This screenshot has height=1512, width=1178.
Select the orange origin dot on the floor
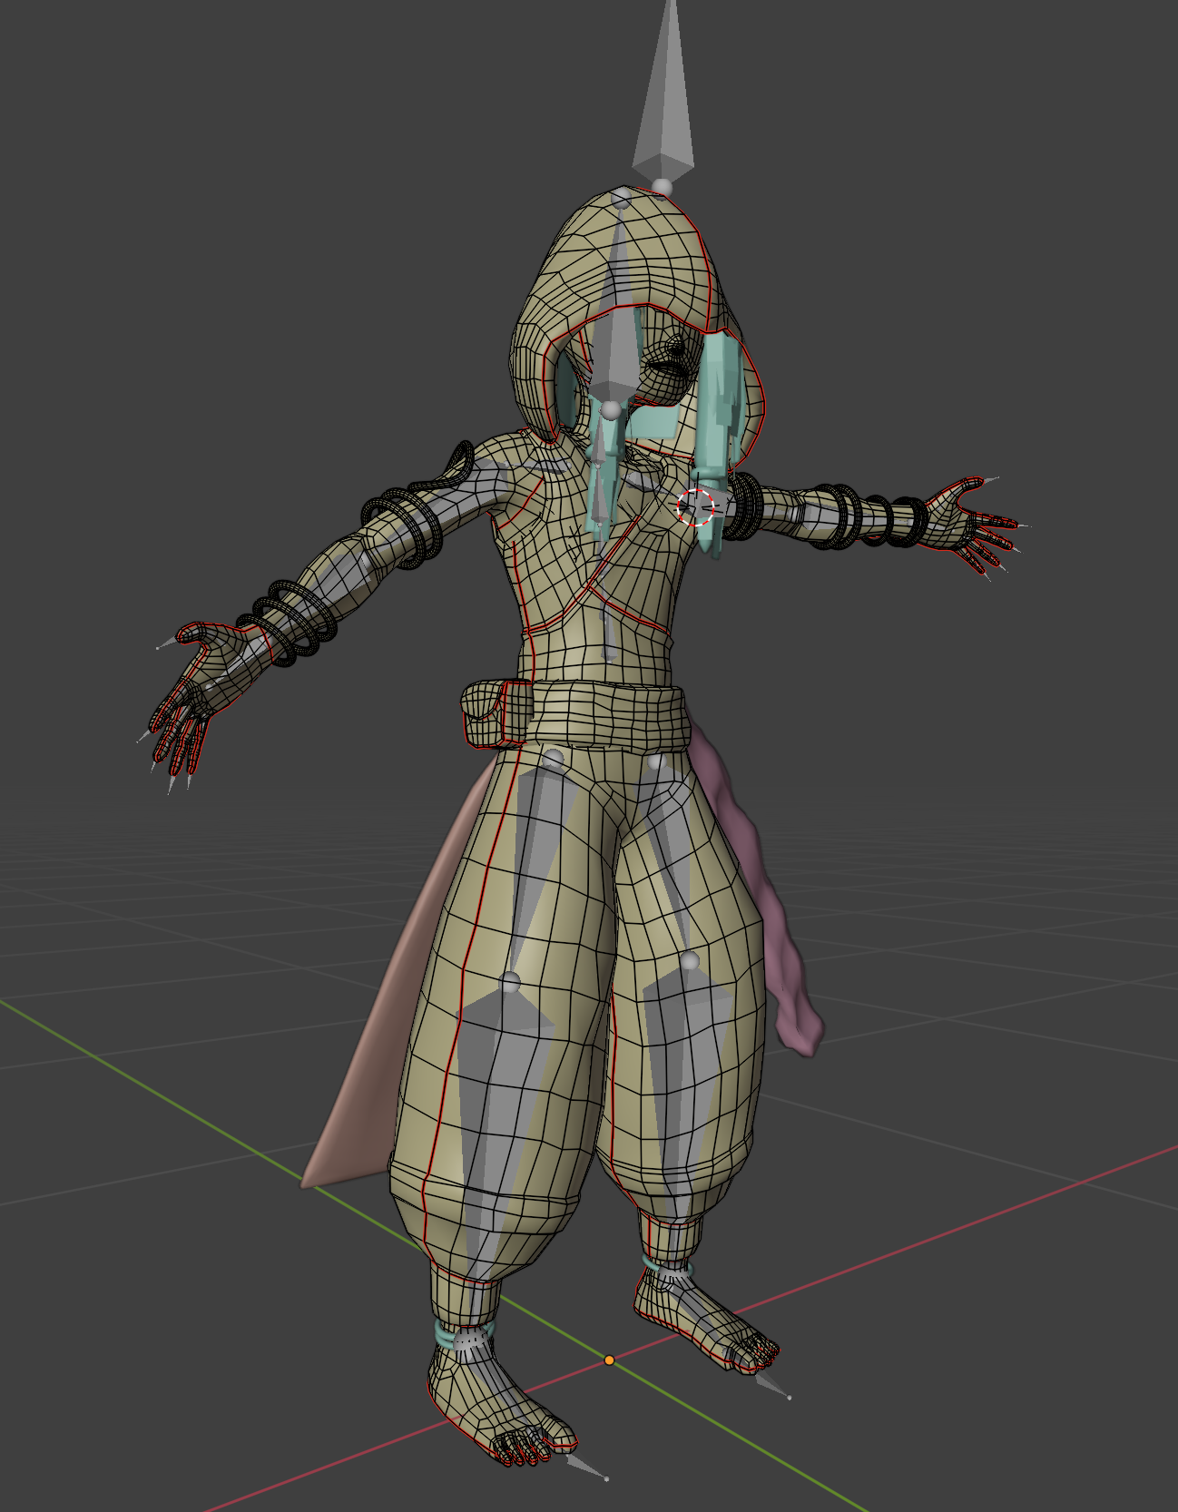tap(610, 1360)
